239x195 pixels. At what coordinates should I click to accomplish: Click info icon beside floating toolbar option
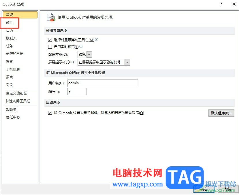pos(97,39)
